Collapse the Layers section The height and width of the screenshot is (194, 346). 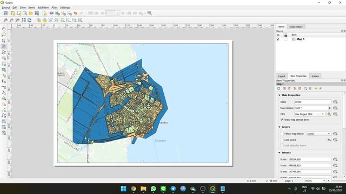(x=280, y=127)
